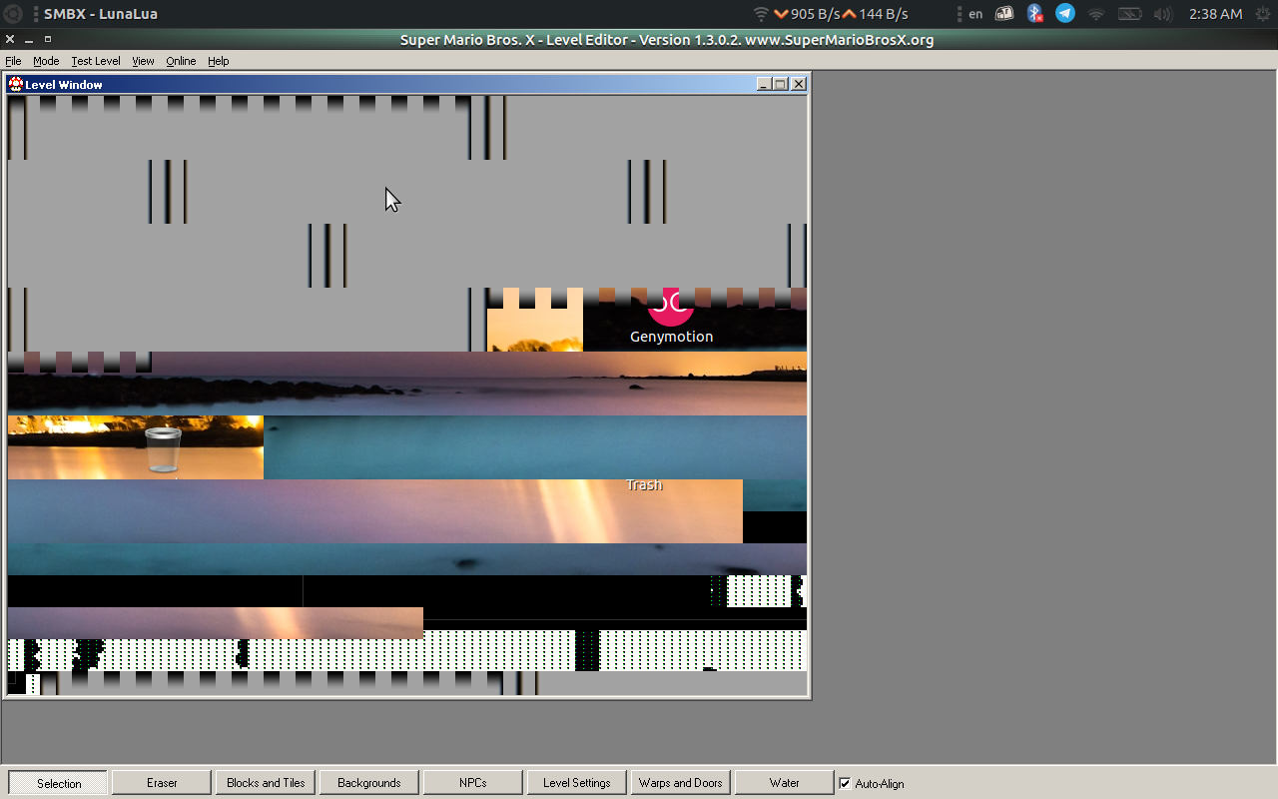Open the Help menu

pos(219,61)
